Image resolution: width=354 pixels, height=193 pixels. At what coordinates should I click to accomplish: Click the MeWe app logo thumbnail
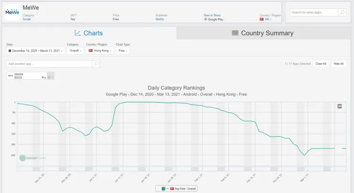12,12
